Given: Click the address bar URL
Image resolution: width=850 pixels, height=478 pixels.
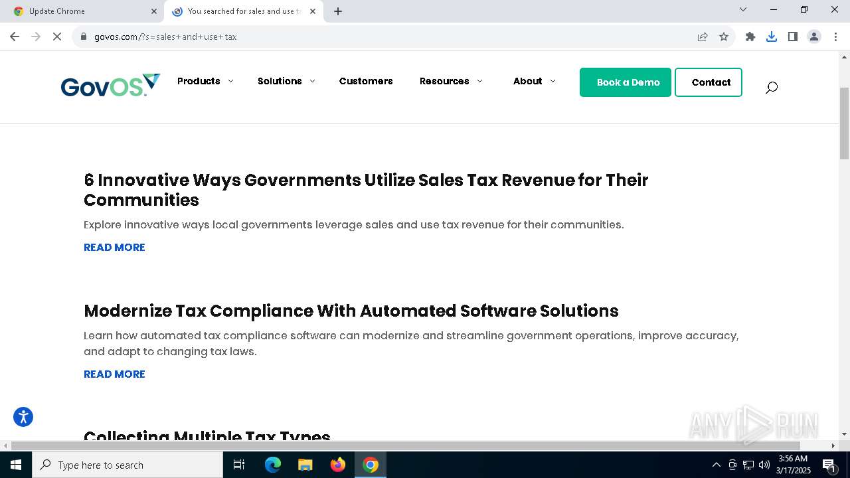Looking at the screenshot, I should click(x=165, y=37).
